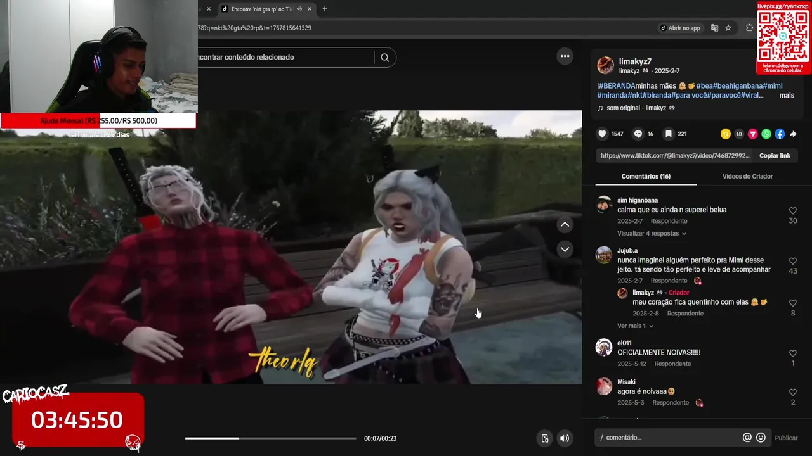The width and height of the screenshot is (812, 456).
Task: Click the Jujub.a username
Action: pyautogui.click(x=627, y=251)
